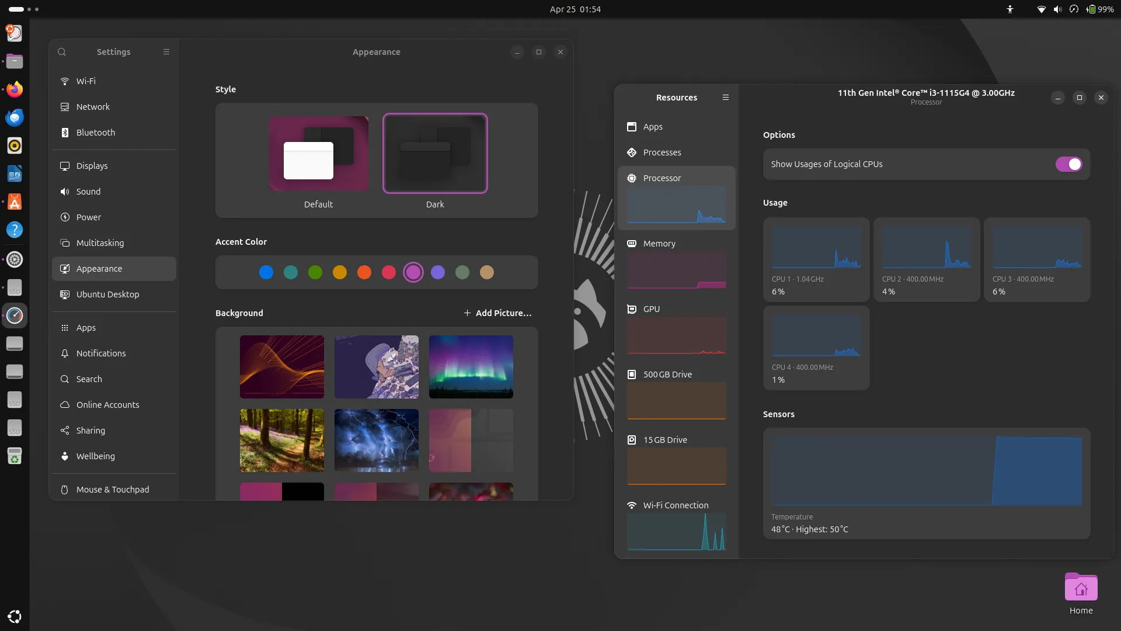Select the Default style
Image resolution: width=1121 pixels, height=631 pixels.
pos(318,153)
